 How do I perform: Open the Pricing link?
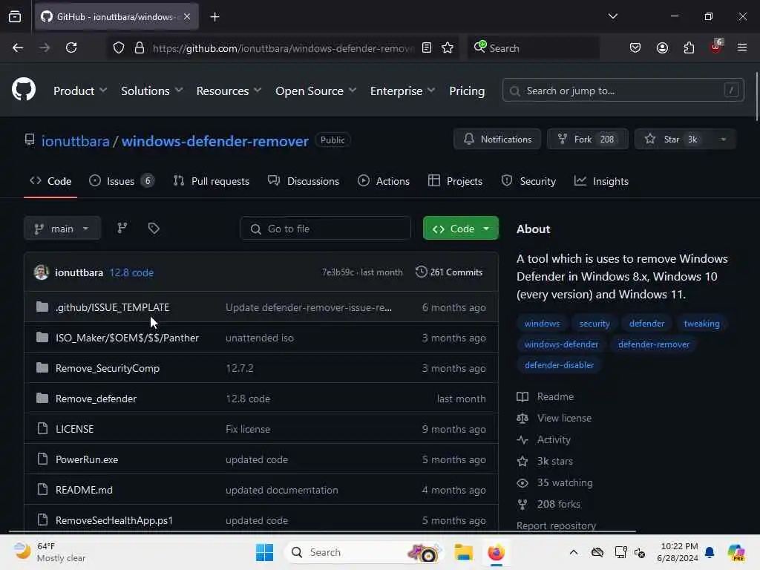(x=467, y=91)
